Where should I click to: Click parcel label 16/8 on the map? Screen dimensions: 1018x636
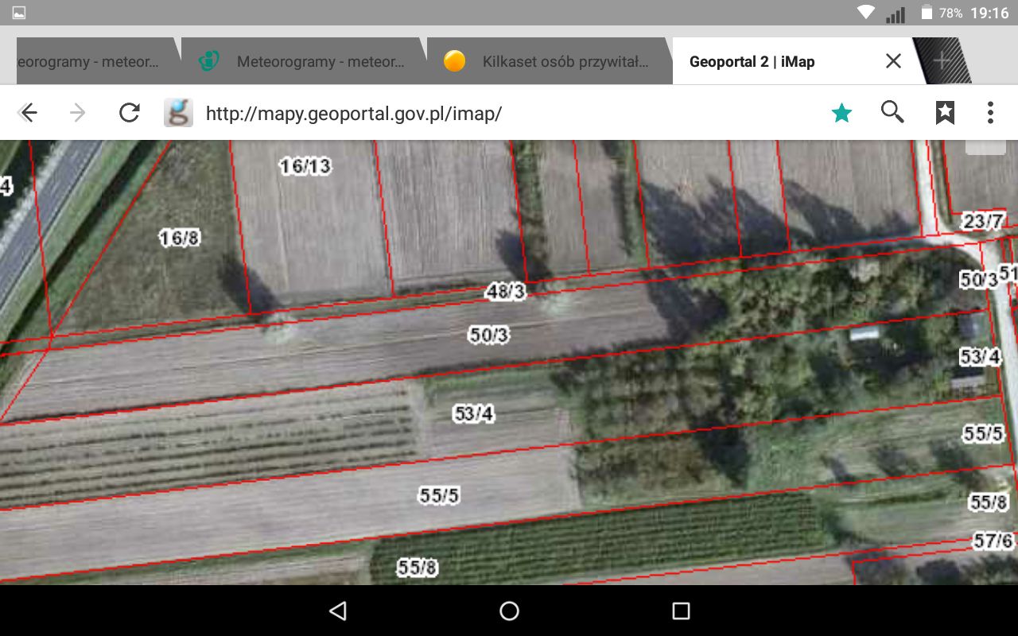pyautogui.click(x=179, y=237)
